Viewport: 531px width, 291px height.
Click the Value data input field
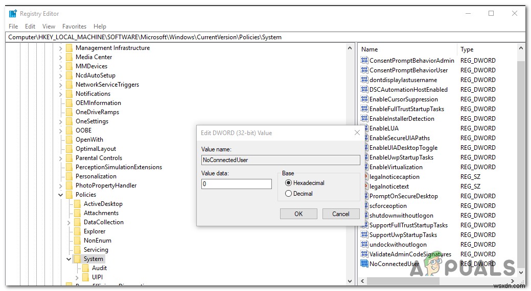click(x=237, y=184)
